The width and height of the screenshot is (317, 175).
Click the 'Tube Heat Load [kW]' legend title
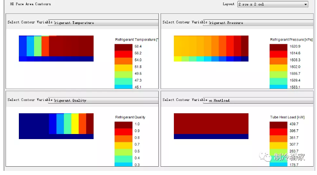pyautogui.click(x=287, y=117)
